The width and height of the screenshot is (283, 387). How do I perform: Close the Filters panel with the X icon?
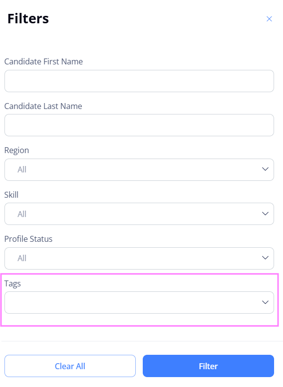tap(269, 19)
